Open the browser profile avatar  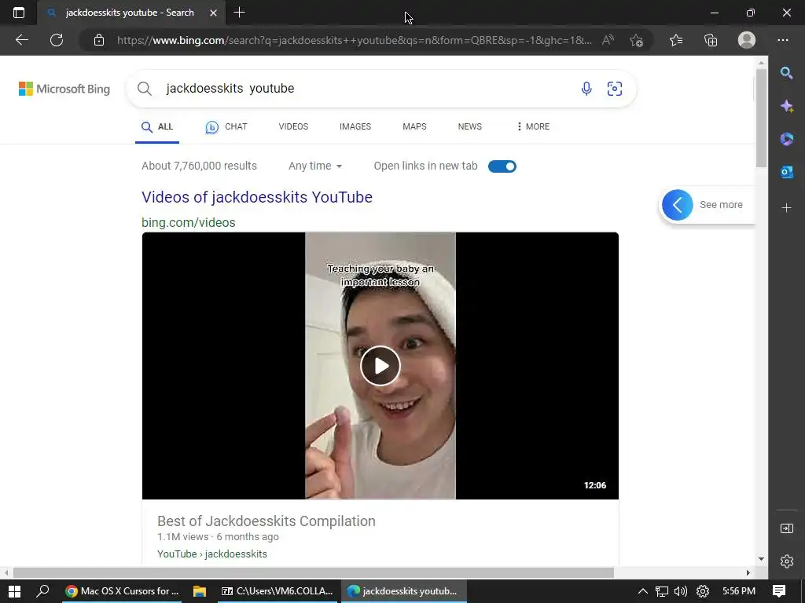pyautogui.click(x=747, y=40)
